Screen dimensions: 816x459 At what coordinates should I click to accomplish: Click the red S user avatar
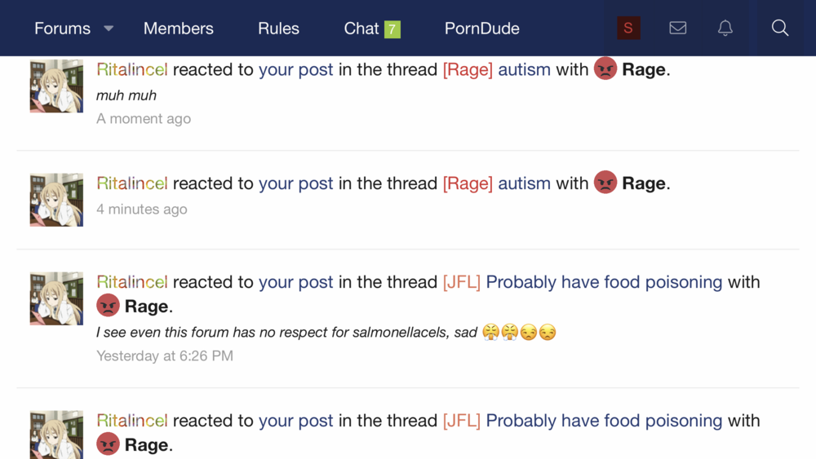(628, 28)
